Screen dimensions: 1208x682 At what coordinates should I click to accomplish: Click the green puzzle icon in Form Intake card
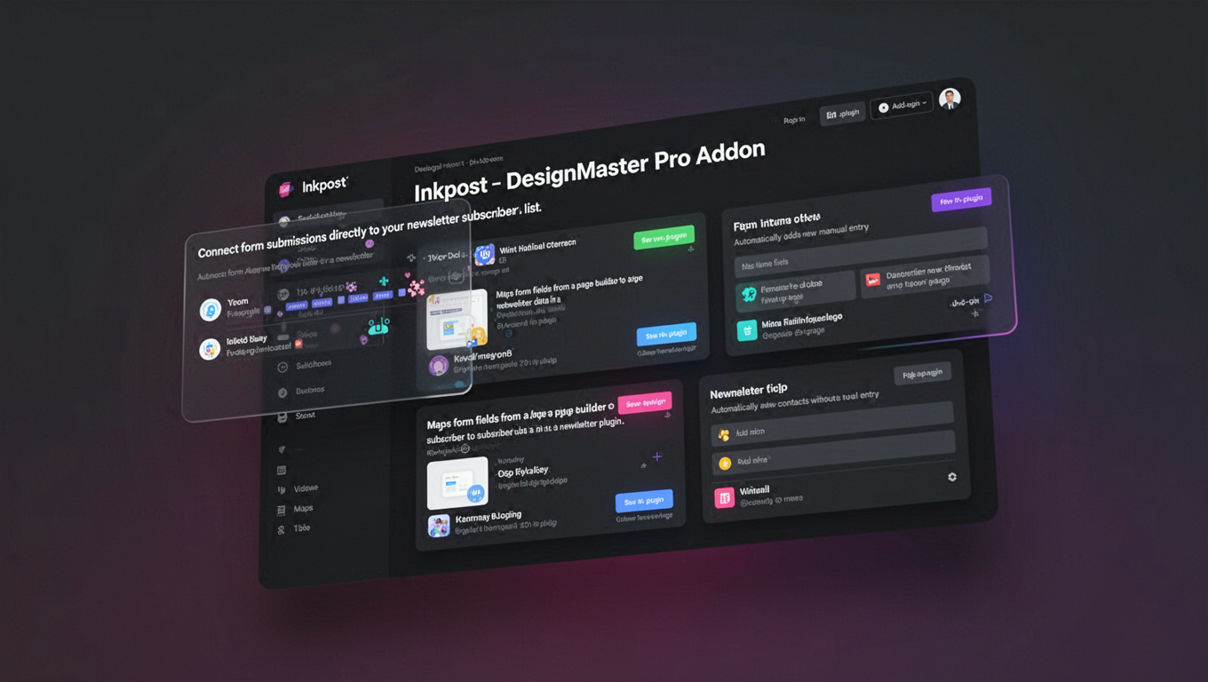click(751, 294)
